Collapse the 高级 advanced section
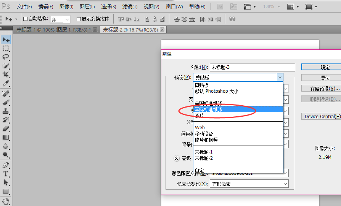 click(x=176, y=158)
